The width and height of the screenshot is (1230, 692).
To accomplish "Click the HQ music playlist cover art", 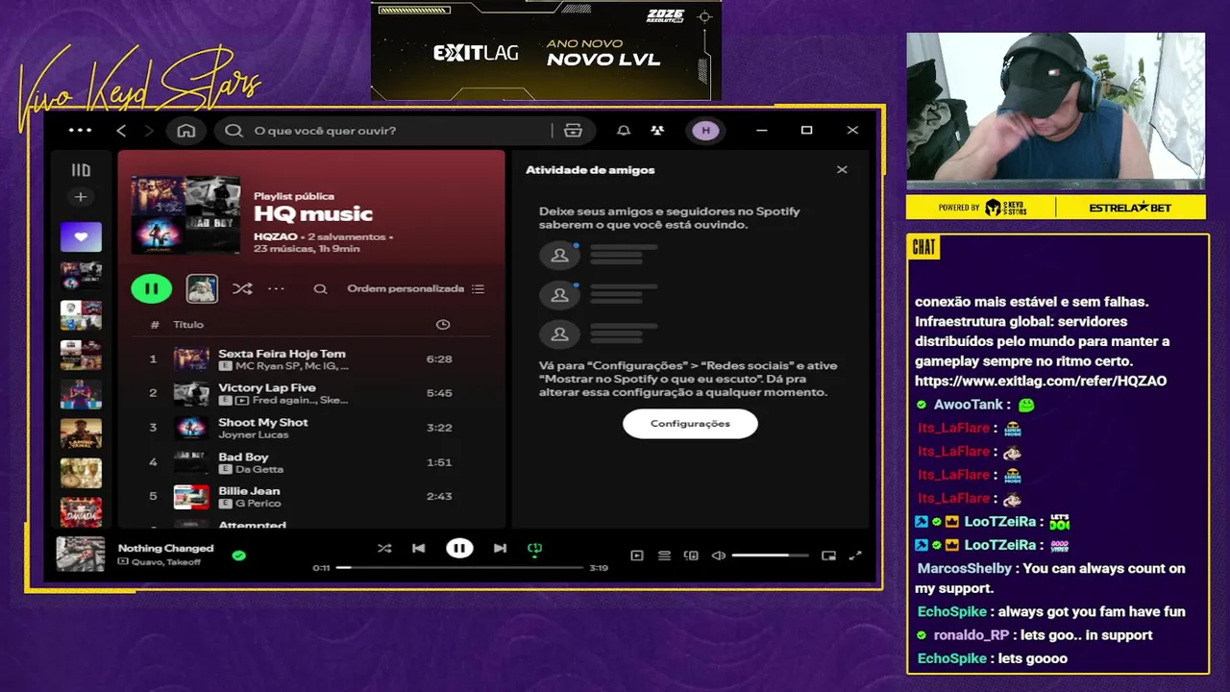I will (x=185, y=214).
